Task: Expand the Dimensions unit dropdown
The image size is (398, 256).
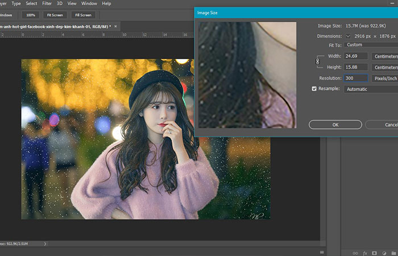Action: 347,35
